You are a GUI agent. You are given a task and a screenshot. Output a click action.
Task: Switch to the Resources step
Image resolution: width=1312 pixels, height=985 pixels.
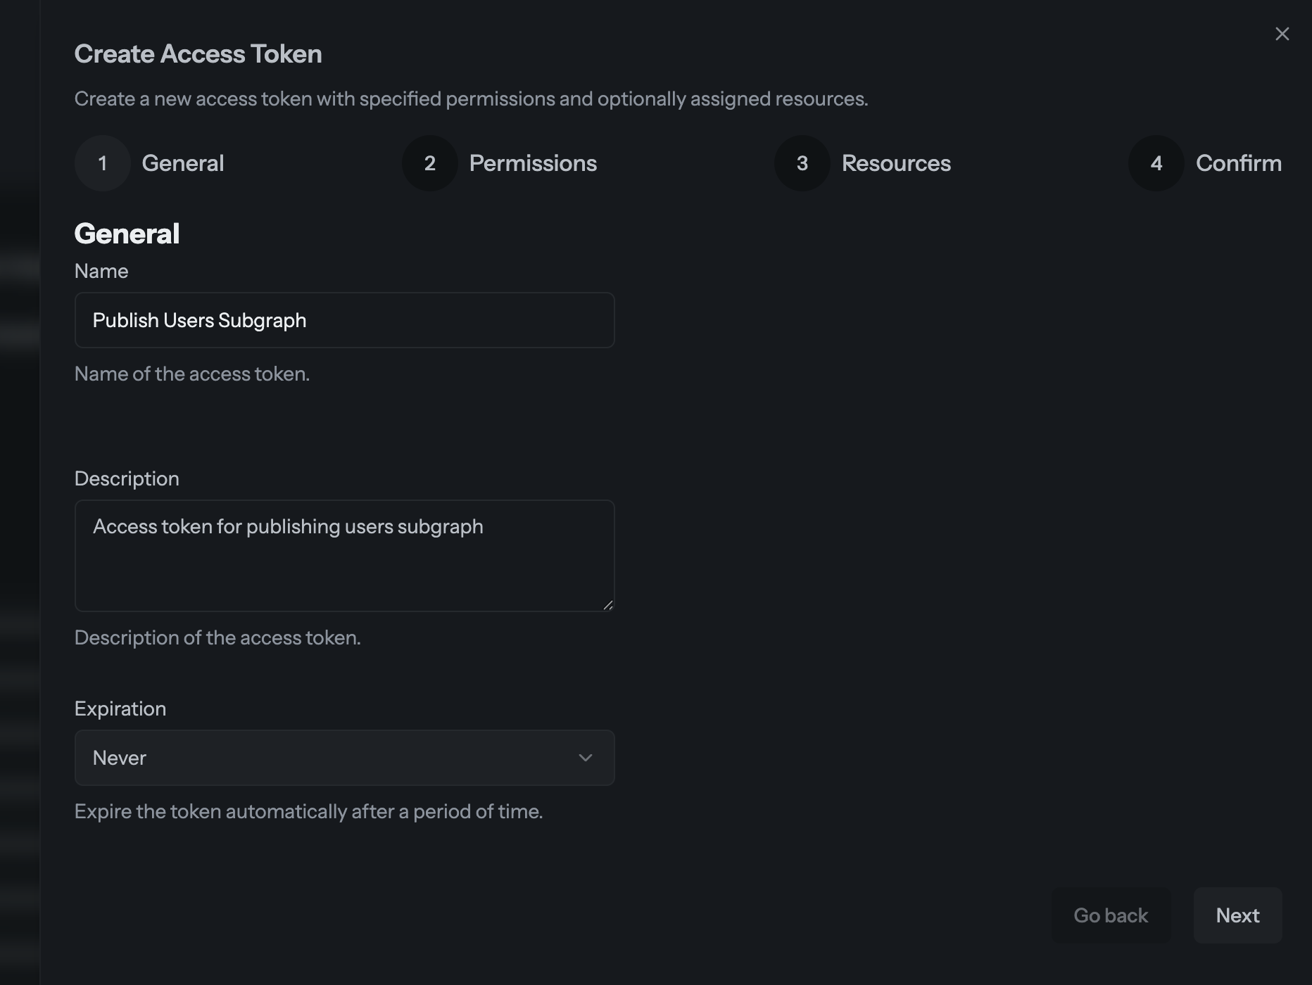coord(896,163)
